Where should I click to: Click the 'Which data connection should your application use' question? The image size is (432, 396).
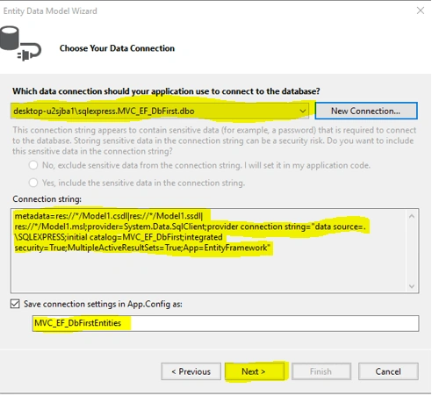point(166,91)
